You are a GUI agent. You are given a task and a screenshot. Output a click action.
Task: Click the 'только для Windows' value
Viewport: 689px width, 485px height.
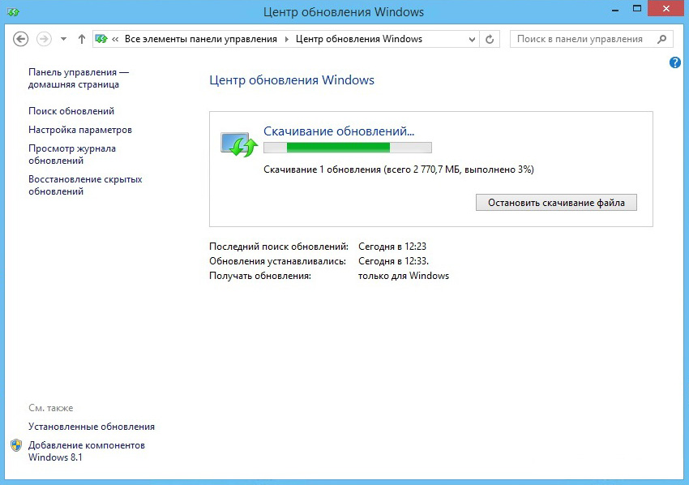tap(404, 276)
